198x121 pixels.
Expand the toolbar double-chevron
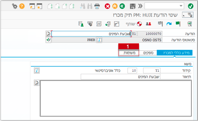point(140,6)
